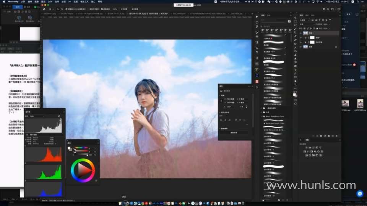Select the Eyedropper tool
This screenshot has width=367, height=206.
(295, 36)
